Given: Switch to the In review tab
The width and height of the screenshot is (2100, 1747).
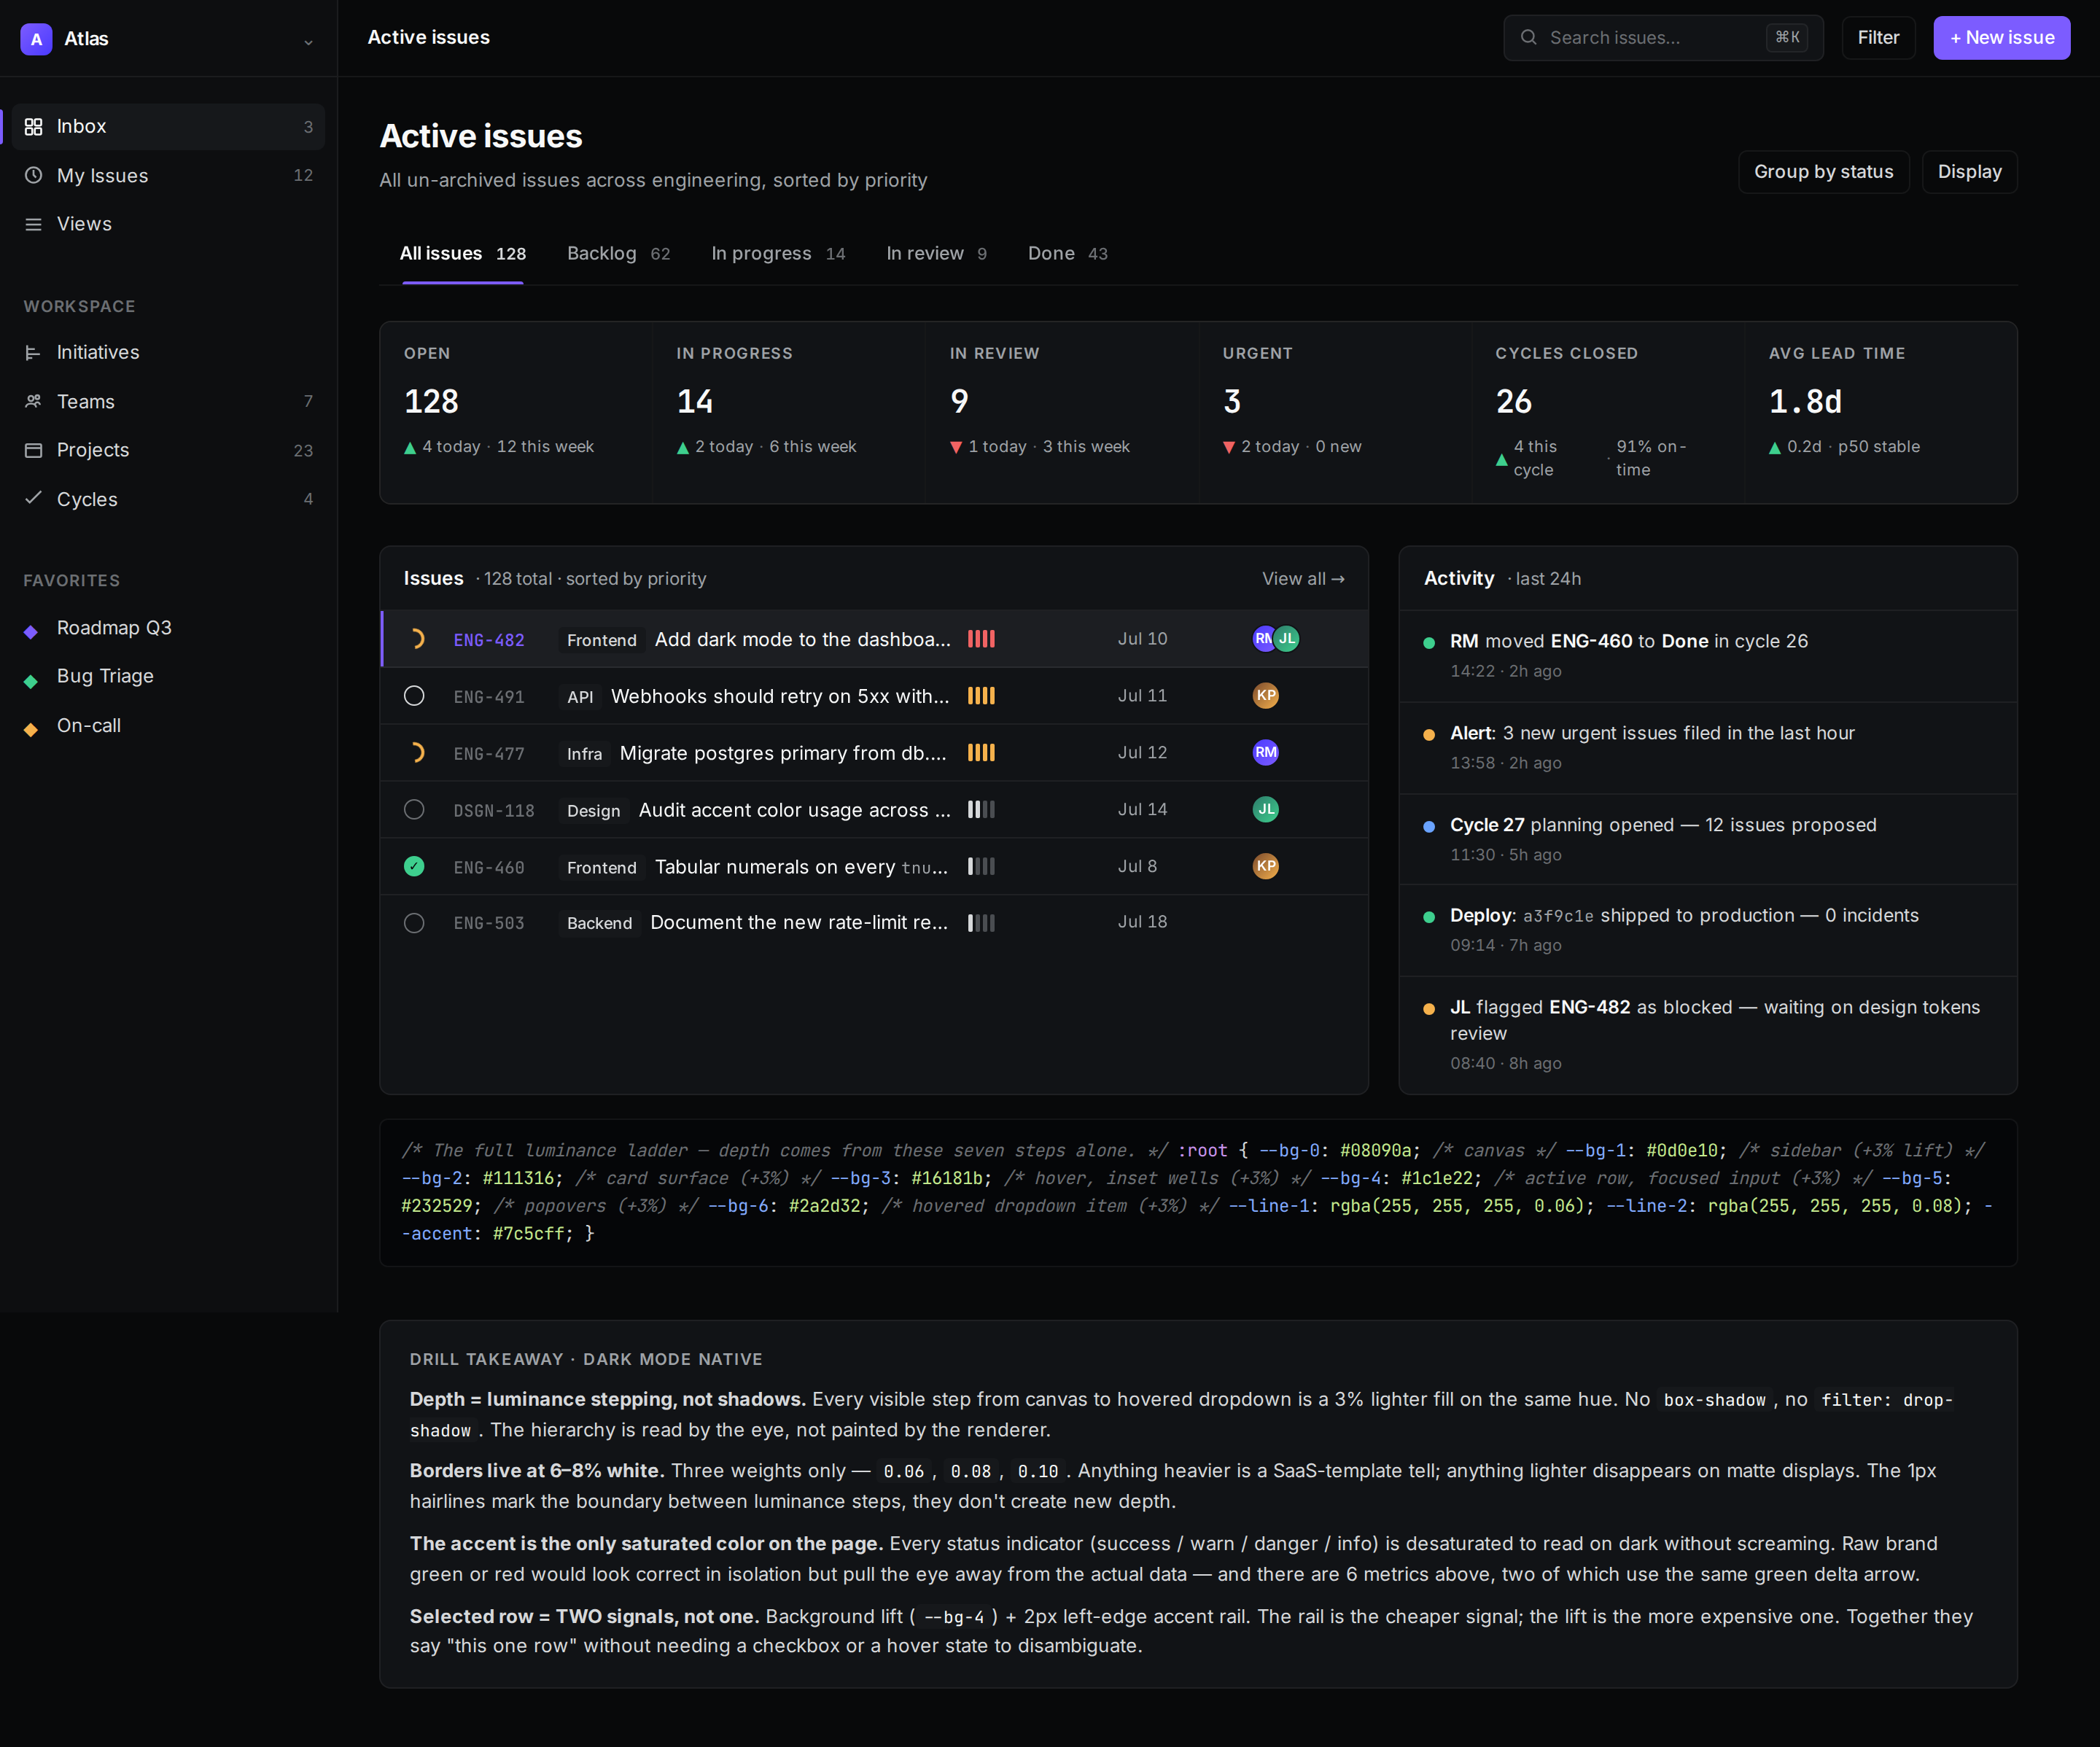Looking at the screenshot, I should point(936,254).
